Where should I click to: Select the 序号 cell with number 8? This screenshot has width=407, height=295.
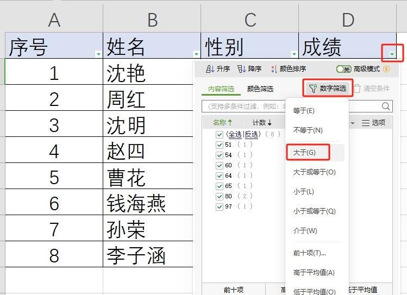[54, 254]
